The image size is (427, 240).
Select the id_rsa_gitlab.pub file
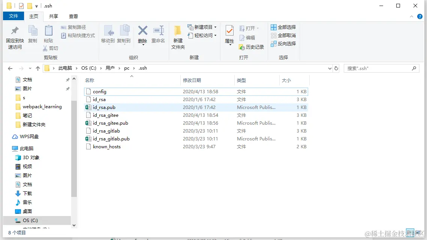pos(196,139)
